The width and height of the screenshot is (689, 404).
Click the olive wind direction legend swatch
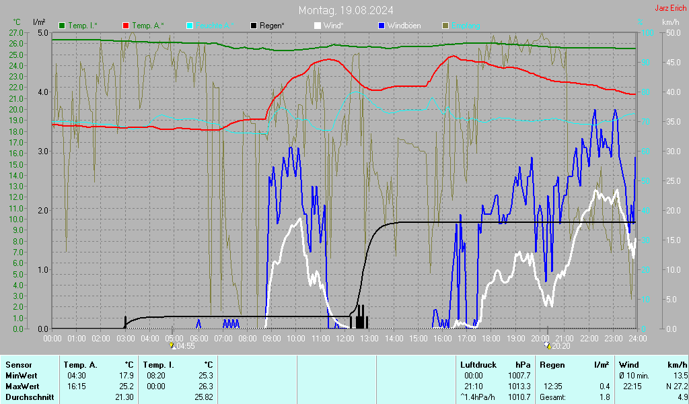(445, 26)
